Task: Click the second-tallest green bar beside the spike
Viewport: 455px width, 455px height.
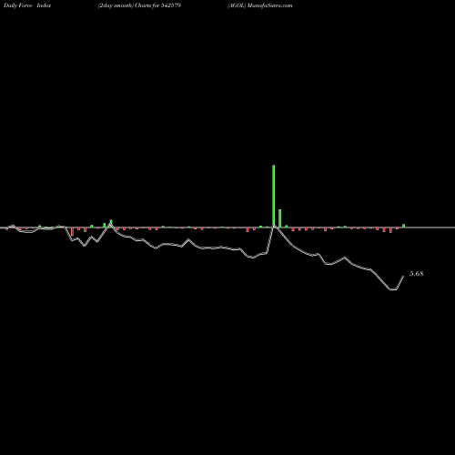Action: click(x=279, y=218)
